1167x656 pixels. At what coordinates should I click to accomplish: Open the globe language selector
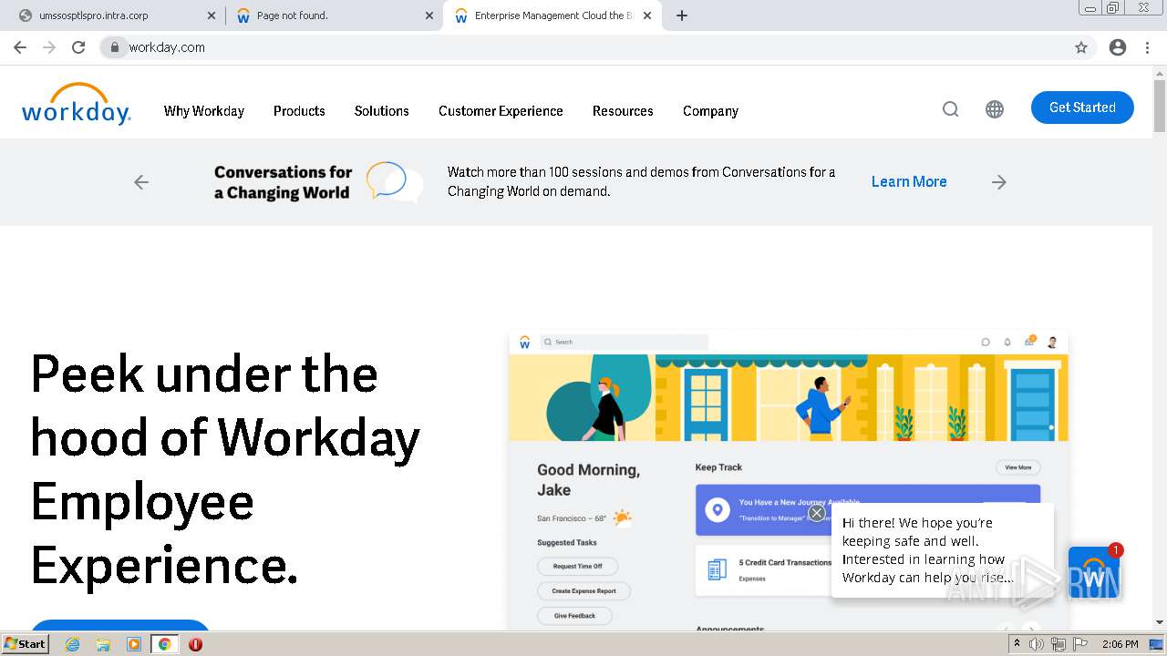tap(995, 109)
